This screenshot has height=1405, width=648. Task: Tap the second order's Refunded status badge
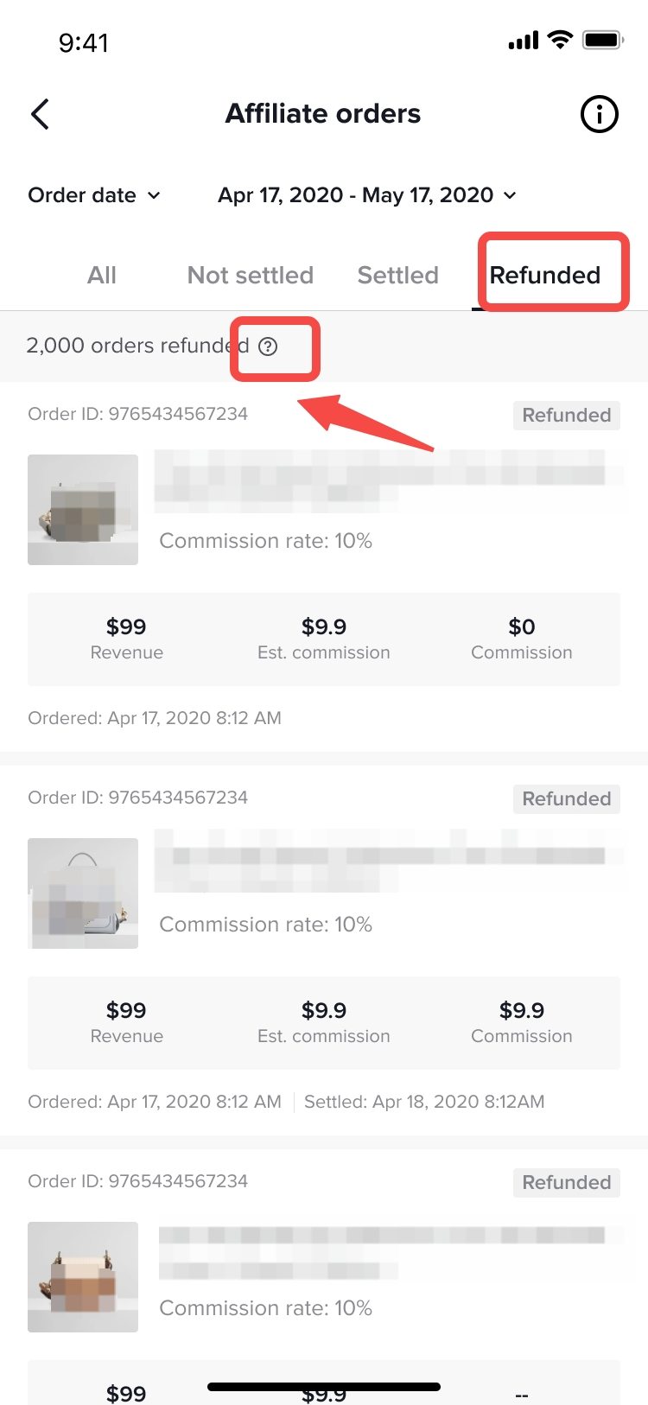(x=567, y=799)
